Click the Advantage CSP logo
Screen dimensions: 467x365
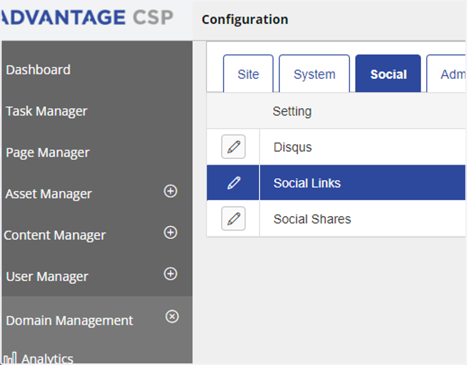pos(86,18)
